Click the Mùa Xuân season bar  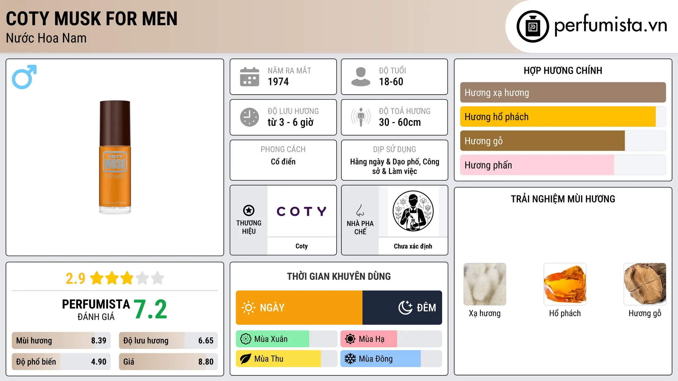point(287,339)
